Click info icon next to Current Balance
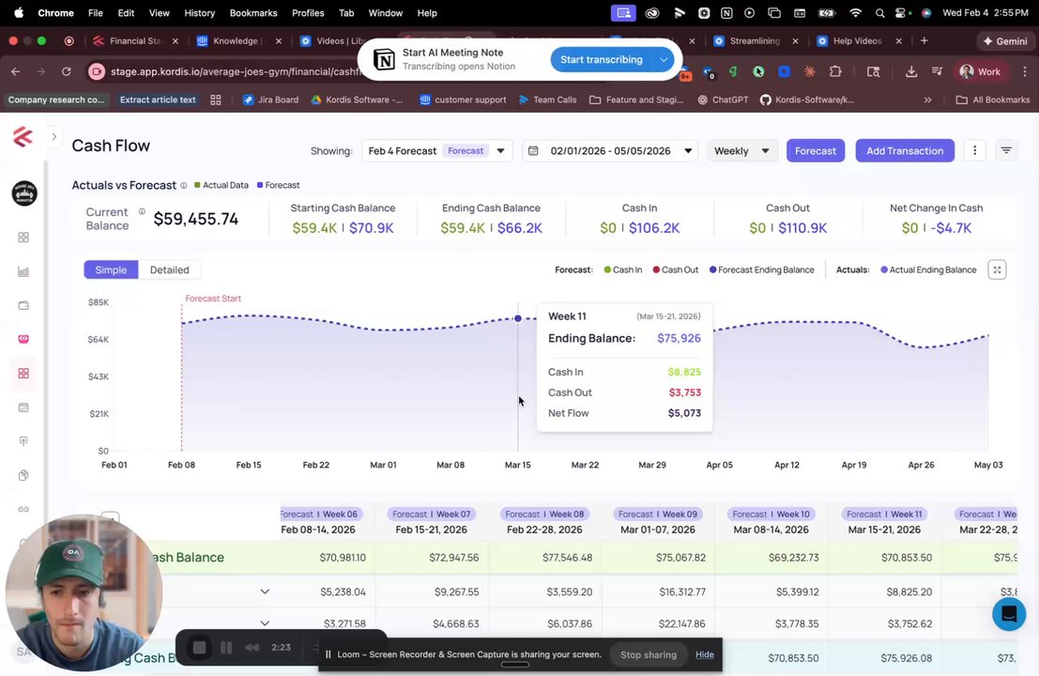This screenshot has height=676, width=1039. click(x=142, y=211)
